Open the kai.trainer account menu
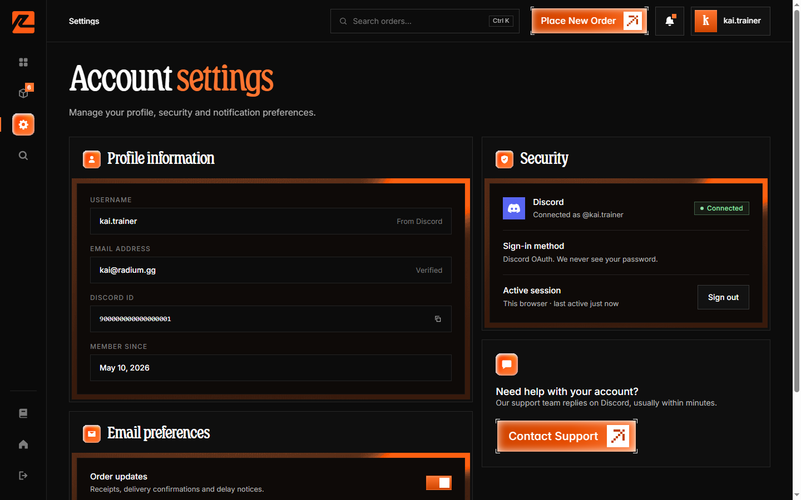The image size is (801, 500). click(x=730, y=21)
